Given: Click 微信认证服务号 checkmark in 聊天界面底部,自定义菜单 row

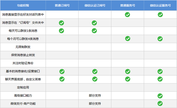Looking at the screenshot, I should 160,79.
